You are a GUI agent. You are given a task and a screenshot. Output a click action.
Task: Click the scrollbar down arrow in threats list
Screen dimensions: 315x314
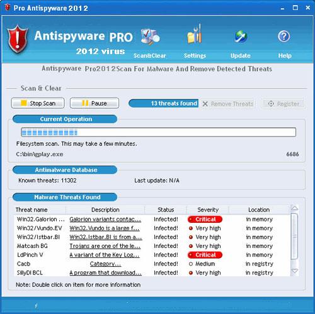tap(295, 271)
